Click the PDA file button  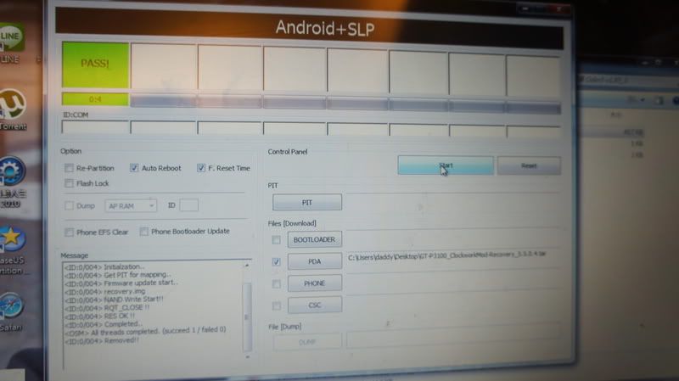coord(314,261)
